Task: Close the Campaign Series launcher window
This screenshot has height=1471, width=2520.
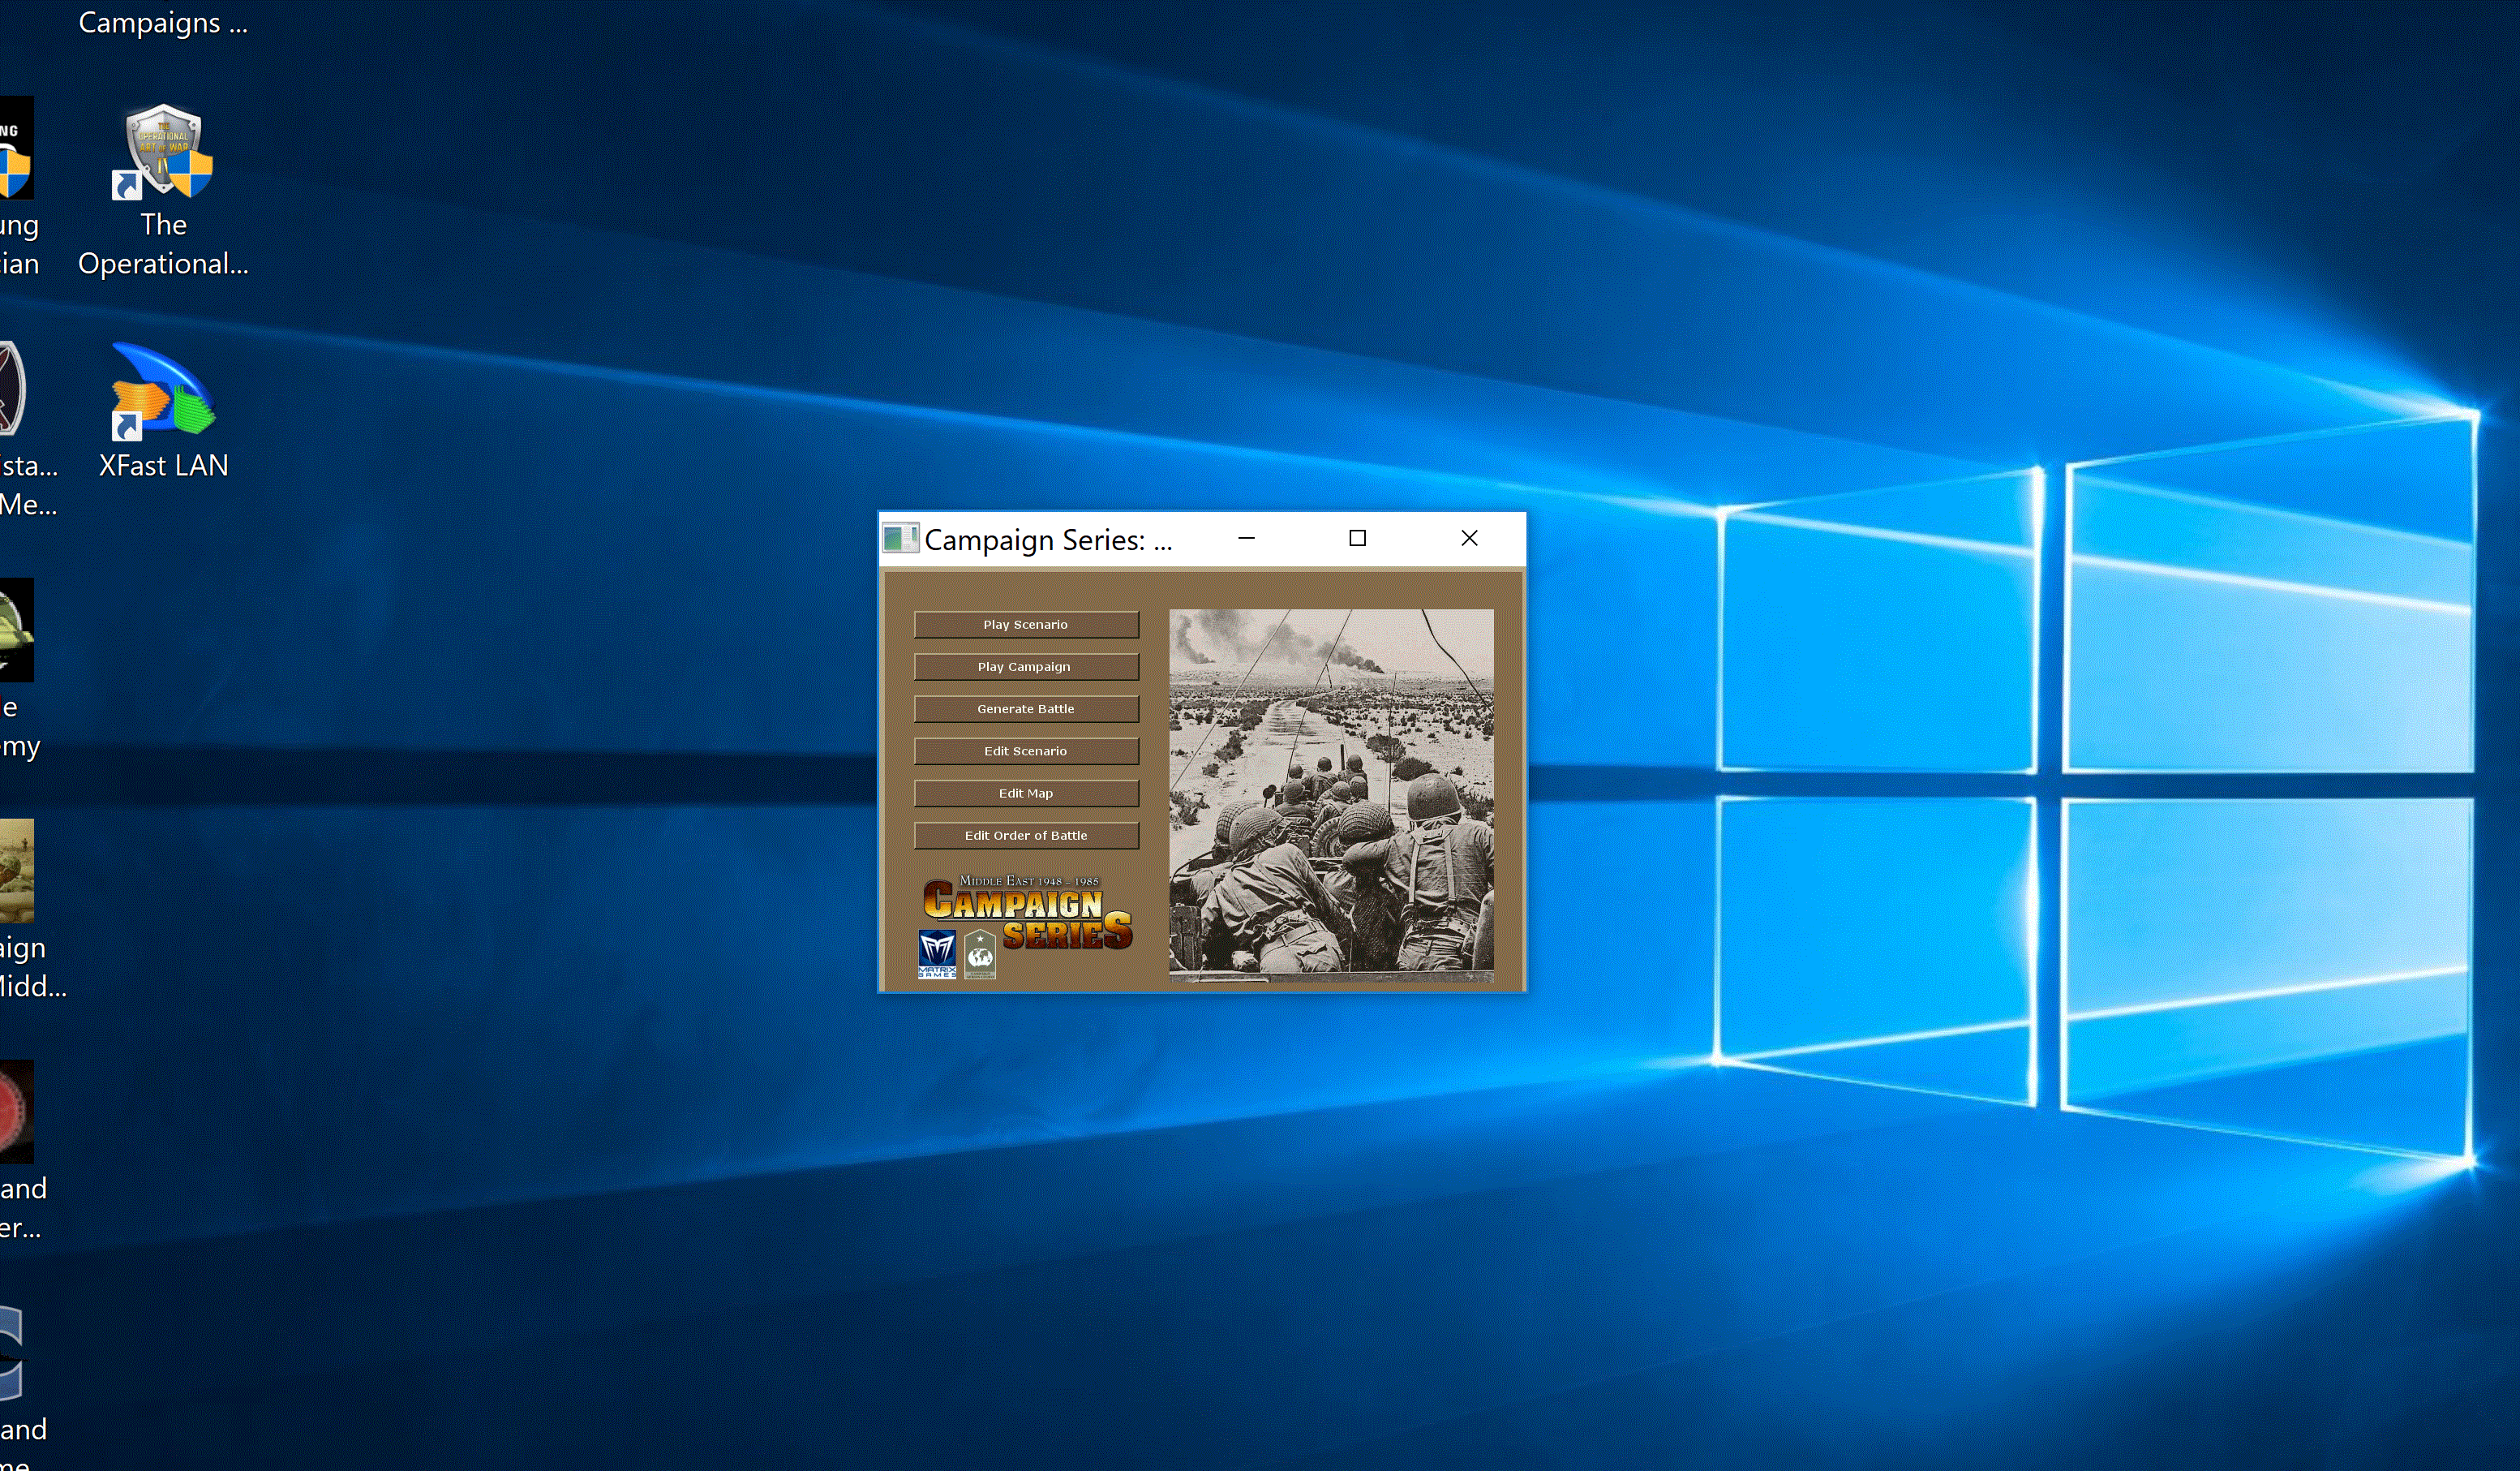Action: (1469, 539)
